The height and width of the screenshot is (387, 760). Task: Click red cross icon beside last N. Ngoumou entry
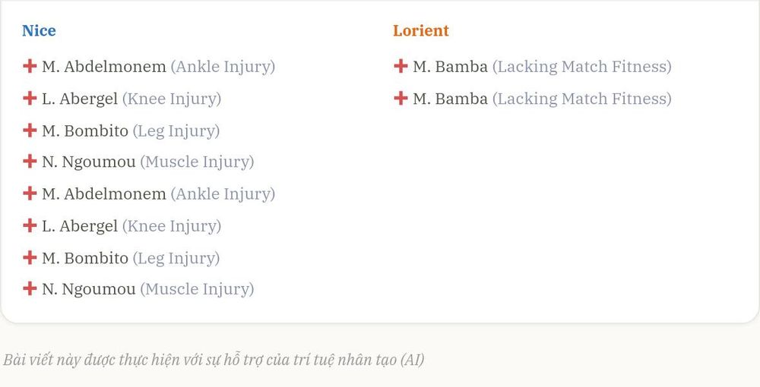point(30,289)
